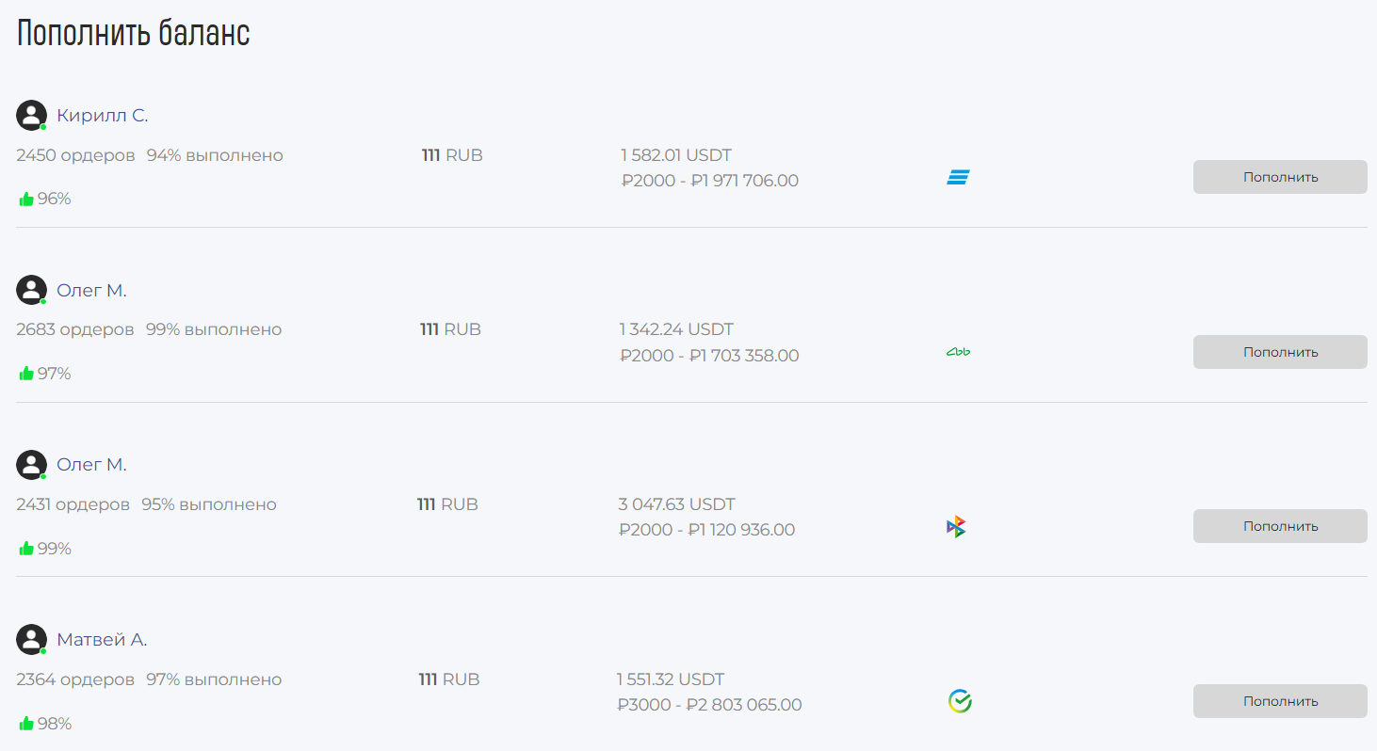
Task: Click thumbs-up icon next to 96%
Action: (26, 199)
